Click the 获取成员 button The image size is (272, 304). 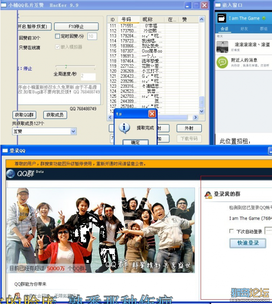point(55,115)
